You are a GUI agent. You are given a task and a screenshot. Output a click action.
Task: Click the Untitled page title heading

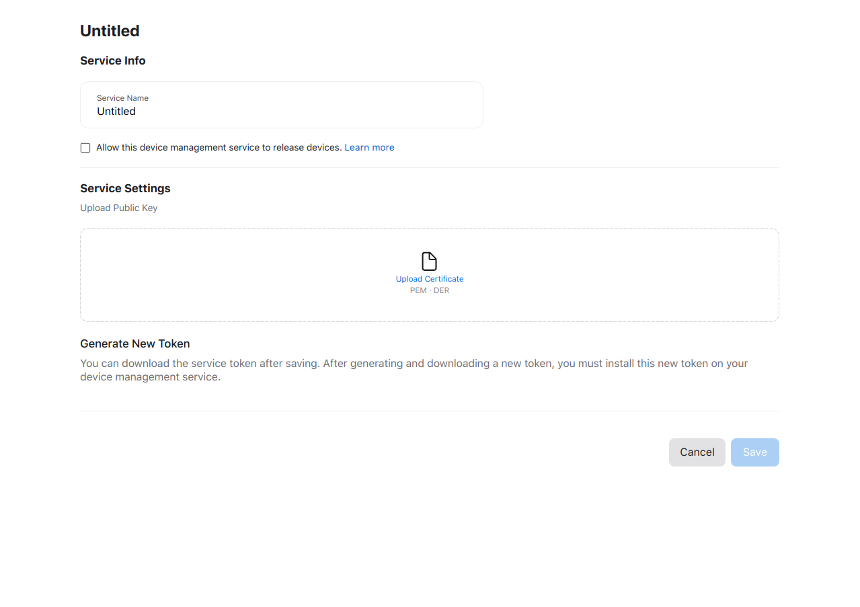[x=110, y=31]
